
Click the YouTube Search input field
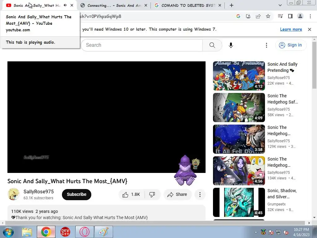click(x=142, y=45)
